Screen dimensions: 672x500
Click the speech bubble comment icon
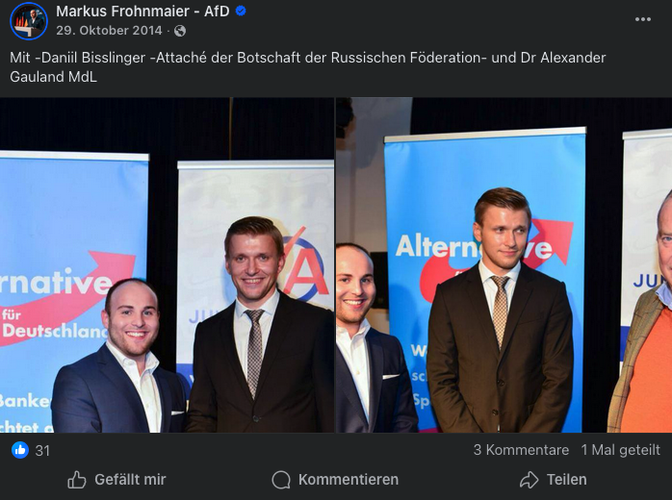coord(281,480)
